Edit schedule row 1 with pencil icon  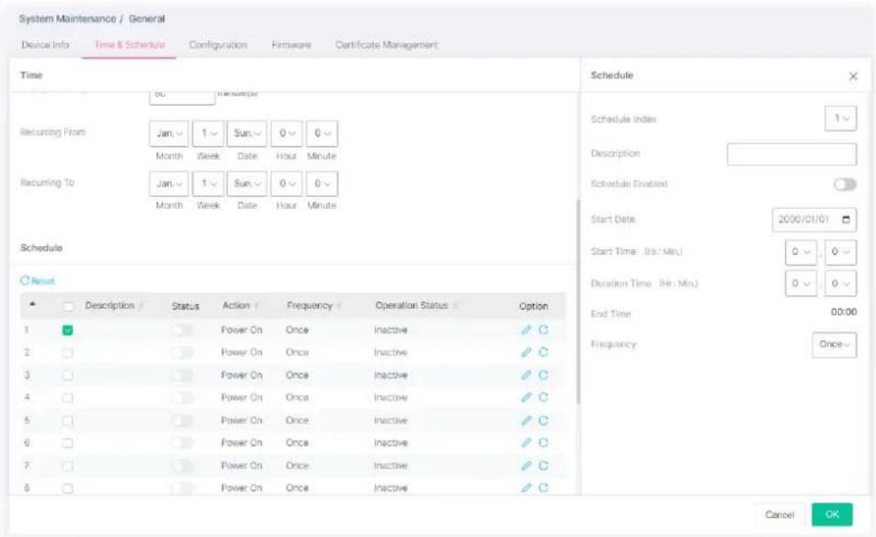526,330
